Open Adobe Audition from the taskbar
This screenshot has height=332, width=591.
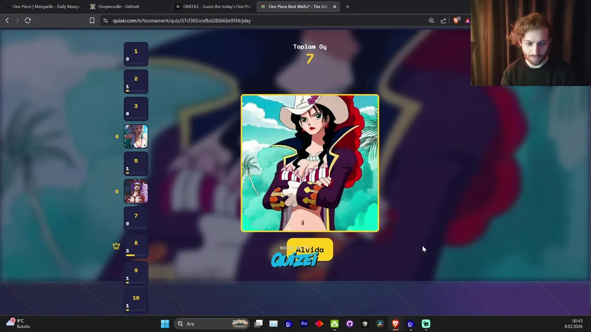[304, 324]
